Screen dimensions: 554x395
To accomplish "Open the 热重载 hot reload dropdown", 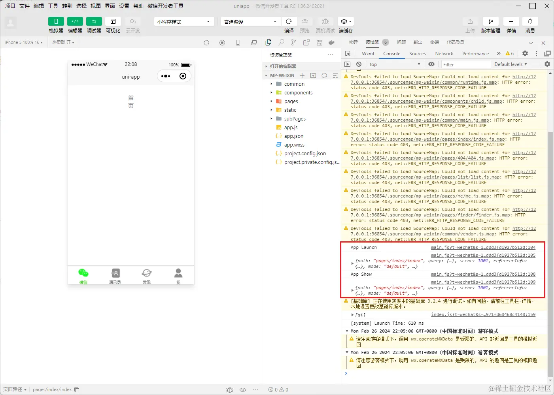I will coord(63,42).
